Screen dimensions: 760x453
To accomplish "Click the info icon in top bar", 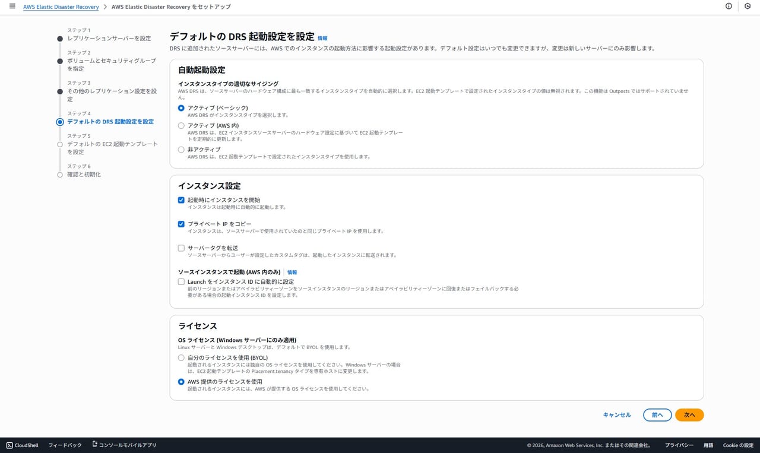I will [729, 7].
